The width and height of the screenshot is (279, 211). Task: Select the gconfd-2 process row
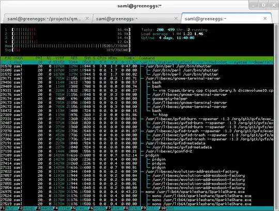[x=137, y=151]
